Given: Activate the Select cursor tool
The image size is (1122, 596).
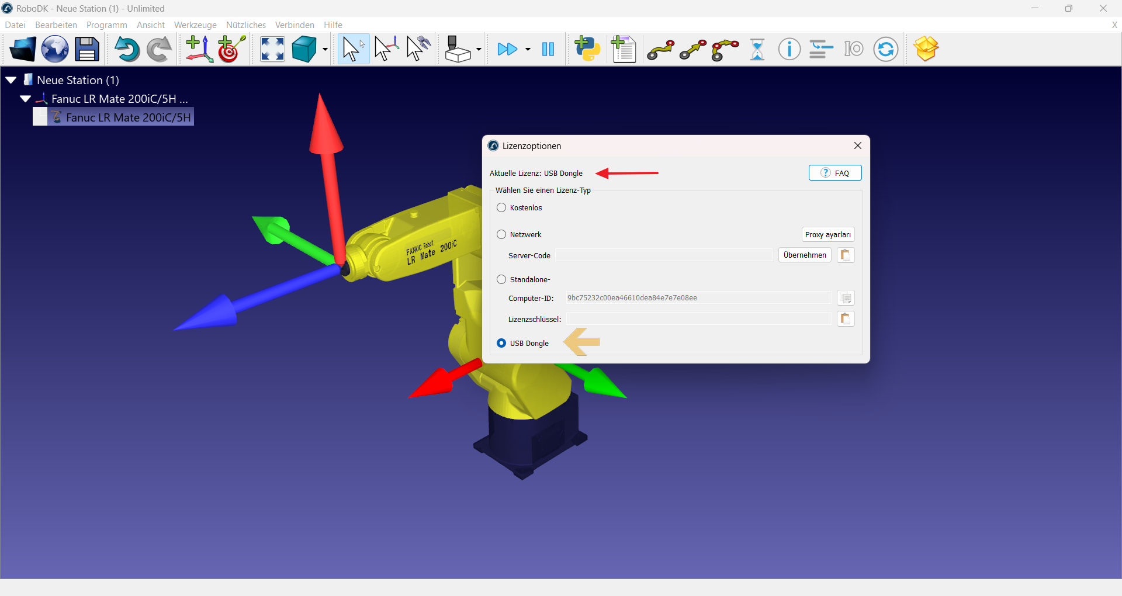Looking at the screenshot, I should pyautogui.click(x=353, y=49).
